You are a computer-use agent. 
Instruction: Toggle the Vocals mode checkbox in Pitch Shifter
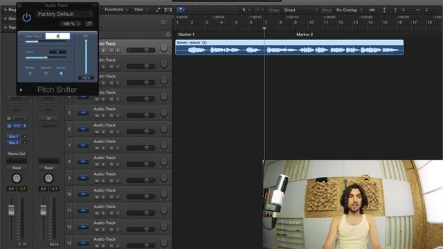(x=61, y=73)
